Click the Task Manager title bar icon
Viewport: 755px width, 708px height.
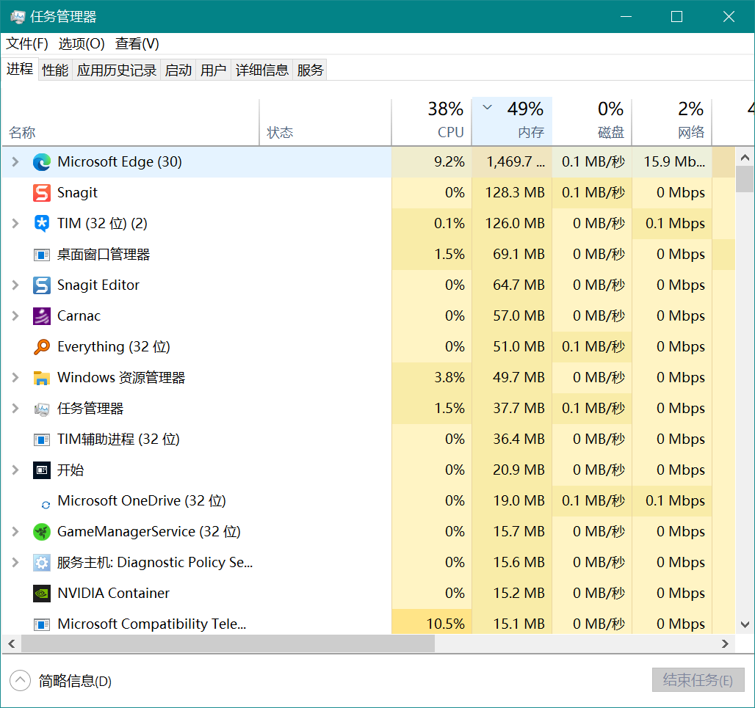pos(18,17)
